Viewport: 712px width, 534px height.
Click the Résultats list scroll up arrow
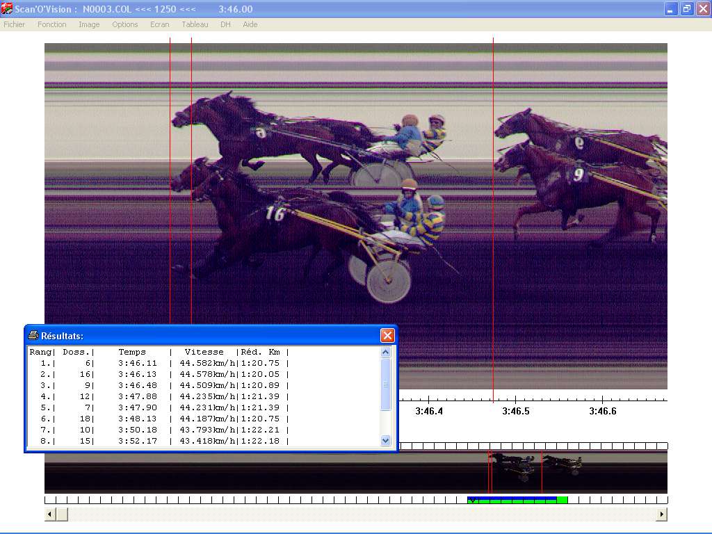click(385, 353)
